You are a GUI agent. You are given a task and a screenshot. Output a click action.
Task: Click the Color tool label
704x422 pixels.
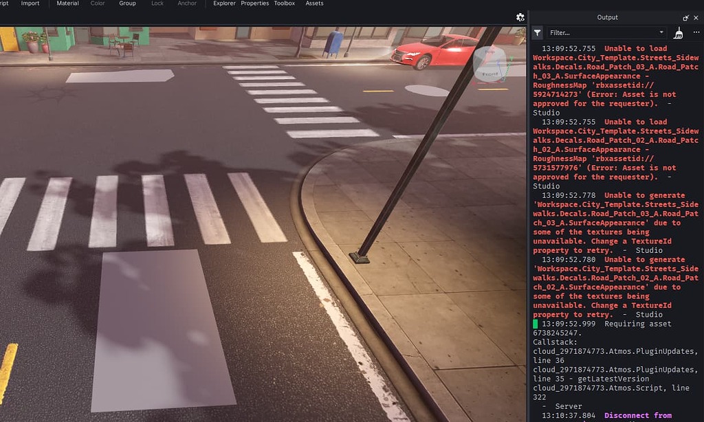(x=98, y=3)
